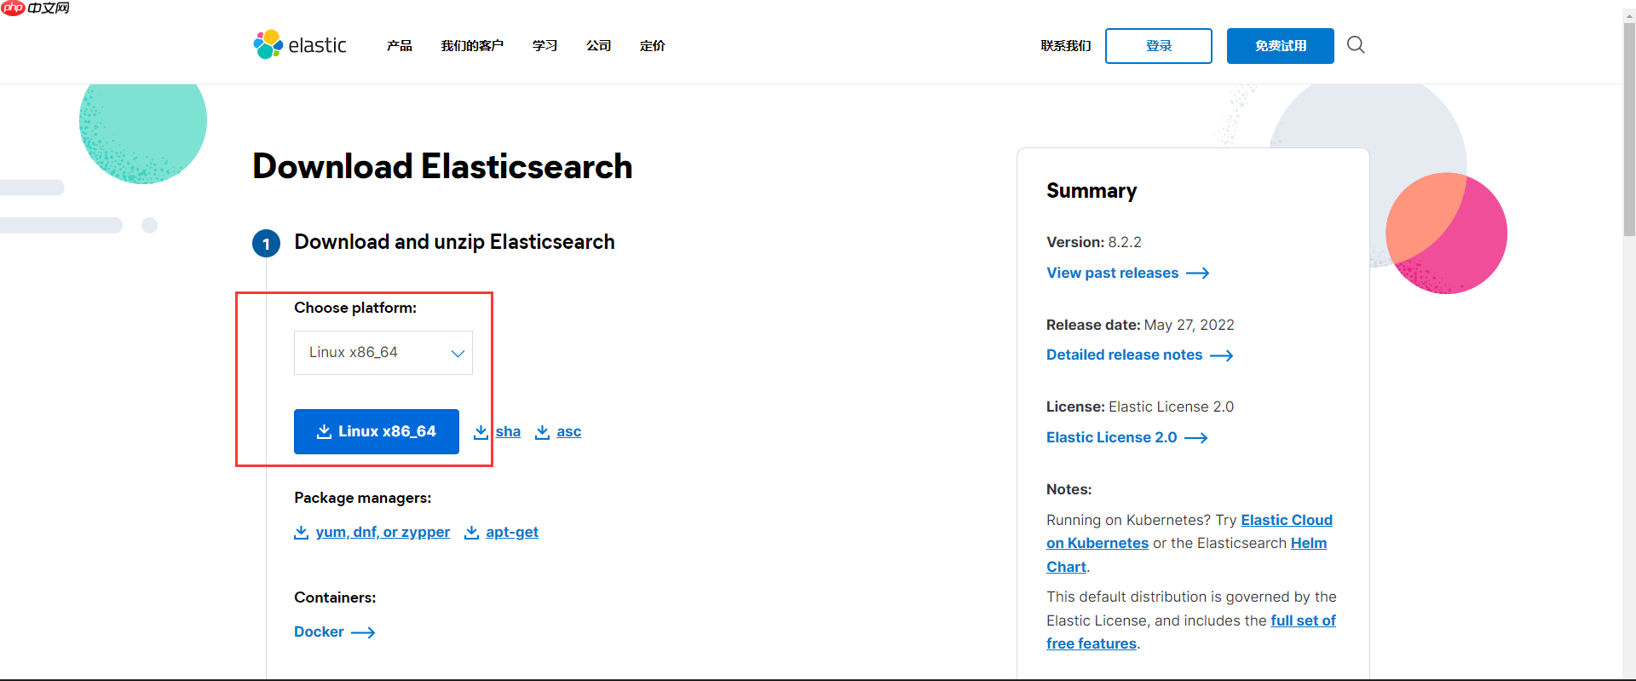Click the Notes: label in Summary

coord(1069,490)
